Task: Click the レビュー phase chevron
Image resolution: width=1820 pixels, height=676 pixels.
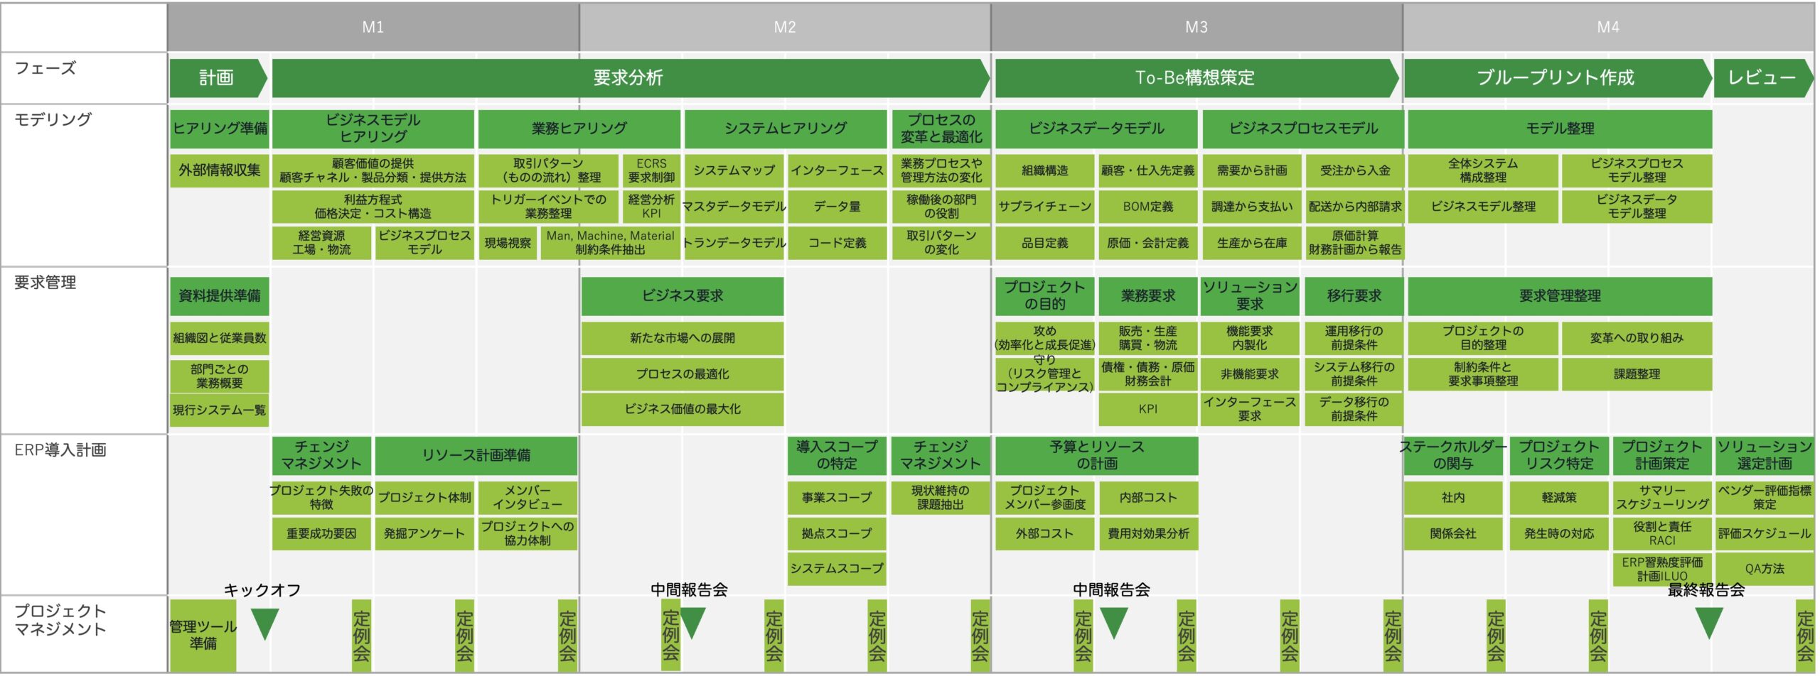Action: tap(1764, 78)
